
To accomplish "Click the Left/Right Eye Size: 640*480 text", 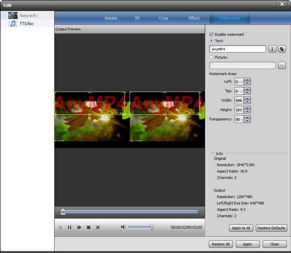I will coord(241,203).
